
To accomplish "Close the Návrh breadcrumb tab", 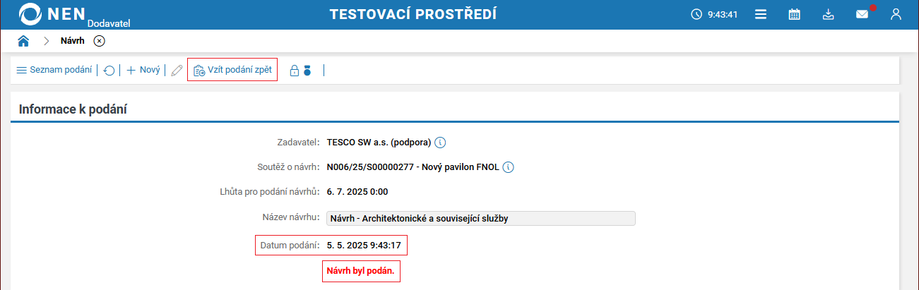I will pyautogui.click(x=100, y=41).
